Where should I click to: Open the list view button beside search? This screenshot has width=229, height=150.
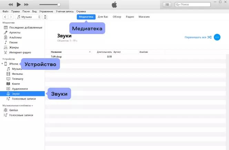point(167,4)
